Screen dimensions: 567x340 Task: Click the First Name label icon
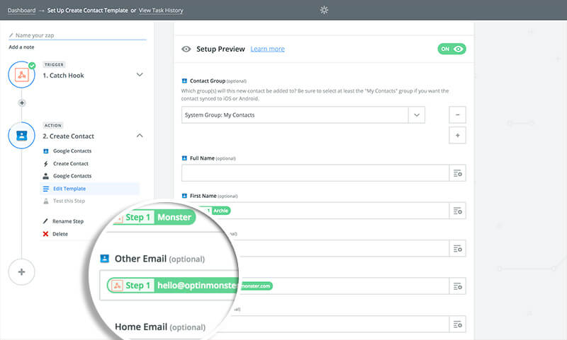click(184, 196)
